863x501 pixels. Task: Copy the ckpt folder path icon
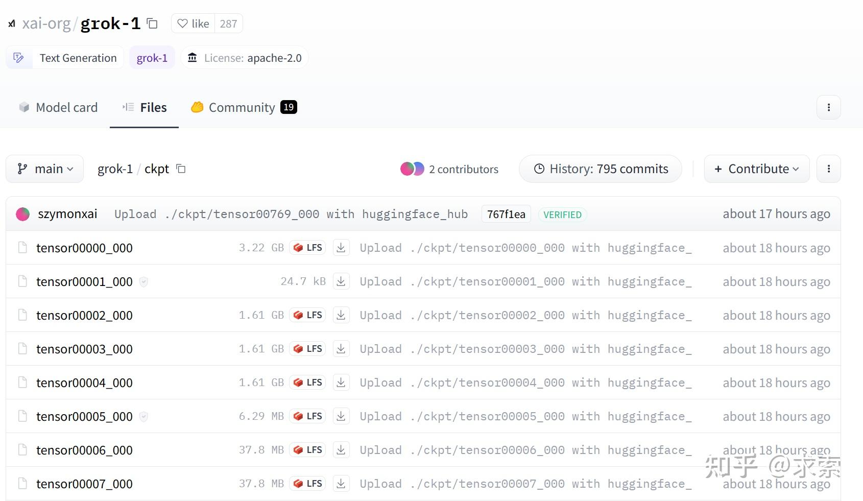tap(181, 169)
